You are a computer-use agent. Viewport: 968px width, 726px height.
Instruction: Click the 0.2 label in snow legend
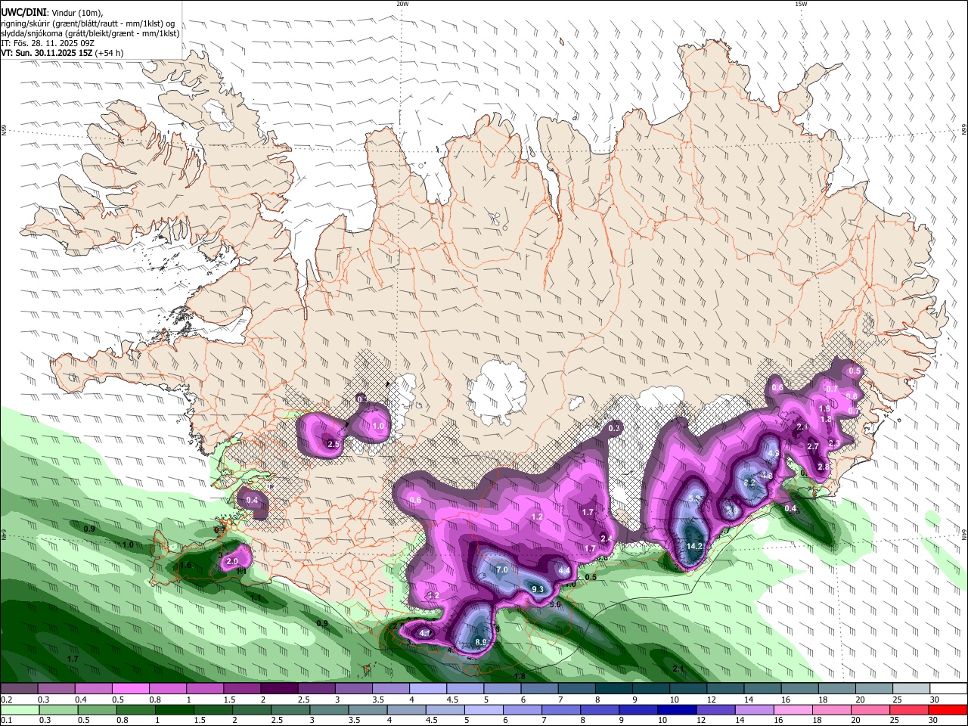coord(6,700)
